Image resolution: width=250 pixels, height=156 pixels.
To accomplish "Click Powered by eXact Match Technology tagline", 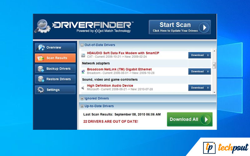I will point(103,31).
